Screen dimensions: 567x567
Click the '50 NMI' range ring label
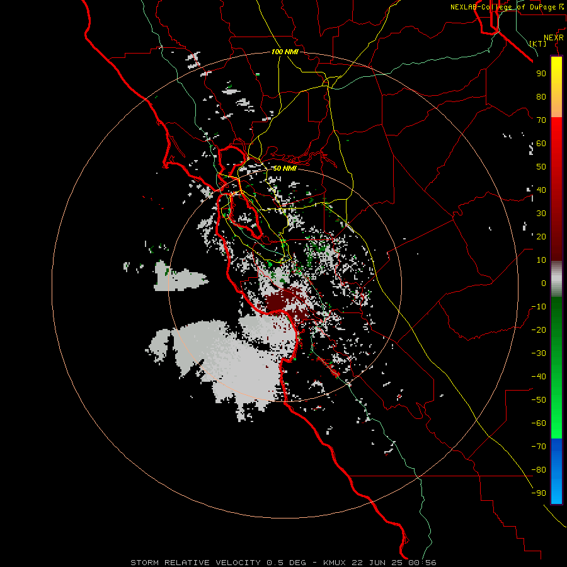point(285,168)
